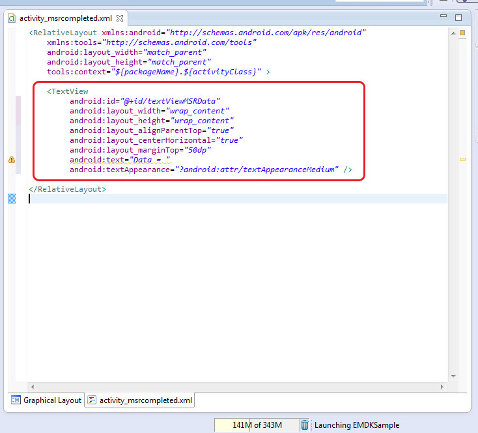The image size is (478, 433).
Task: Click the closing RelativeLayout tag
Action: (x=68, y=189)
